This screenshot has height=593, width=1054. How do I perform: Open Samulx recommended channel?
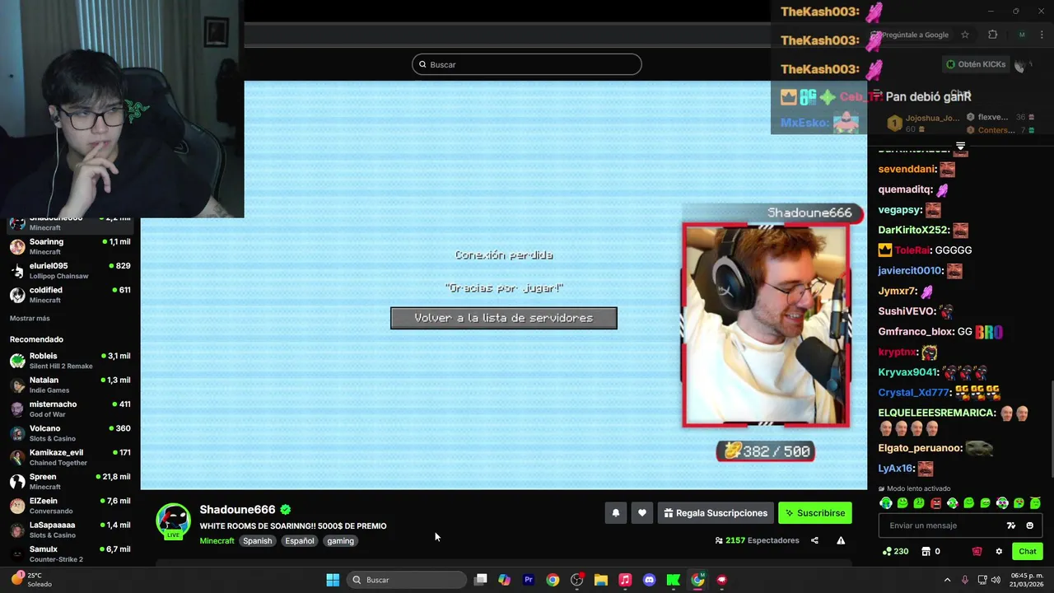[x=70, y=554]
